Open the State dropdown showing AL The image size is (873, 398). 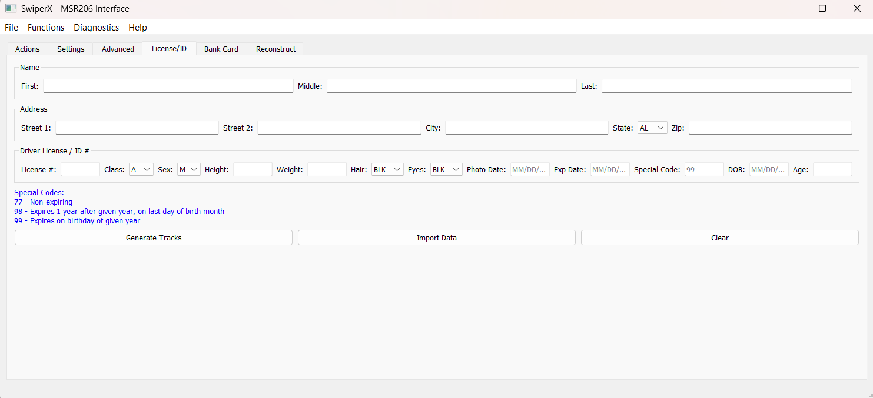point(652,128)
